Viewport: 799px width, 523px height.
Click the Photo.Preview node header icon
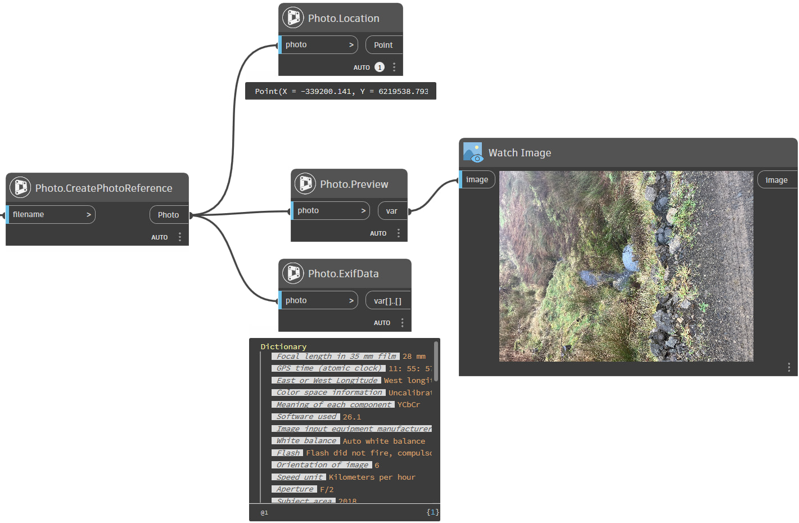point(305,184)
